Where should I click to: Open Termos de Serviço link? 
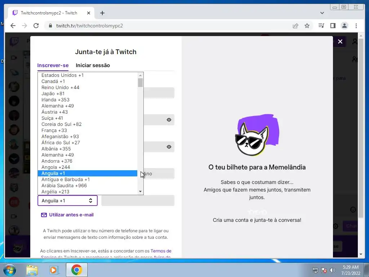[x=161, y=251]
